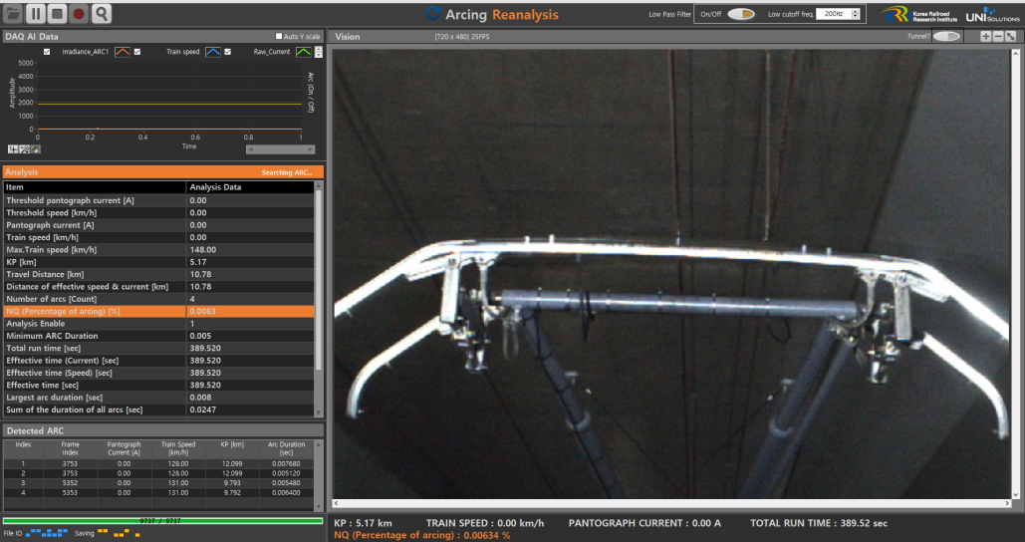Click the orange Analysis panel header
Screen dimensions: 1025x542
click(x=162, y=172)
